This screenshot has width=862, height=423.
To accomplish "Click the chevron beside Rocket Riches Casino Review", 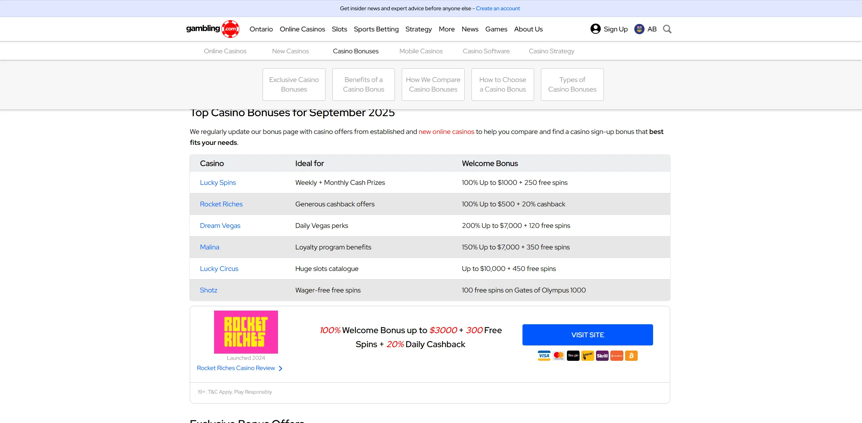I will [x=280, y=368].
